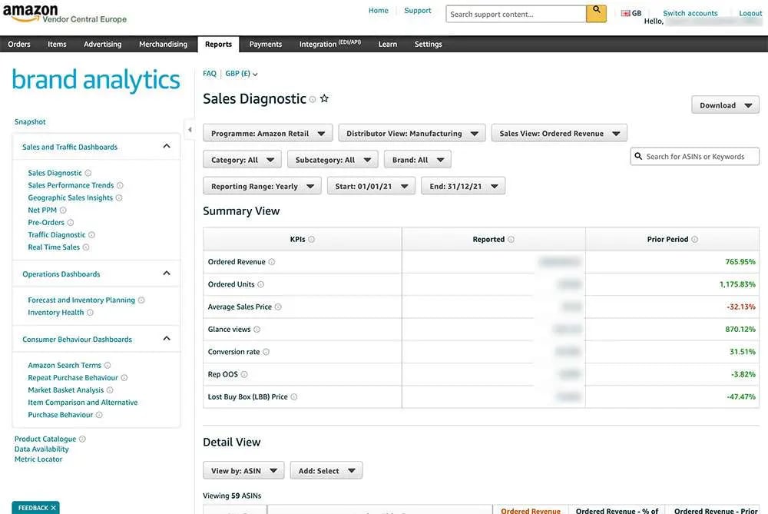The image size is (768, 514).
Task: Click info icon beside Conversion rate KPI
Action: coord(266,352)
